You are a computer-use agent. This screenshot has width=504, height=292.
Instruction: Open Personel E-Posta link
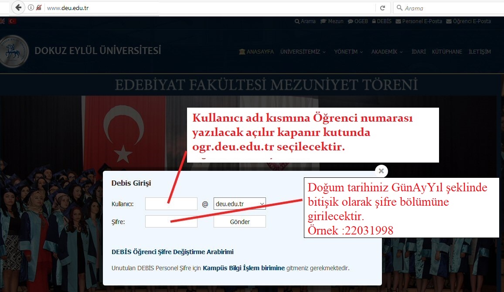tap(419, 21)
